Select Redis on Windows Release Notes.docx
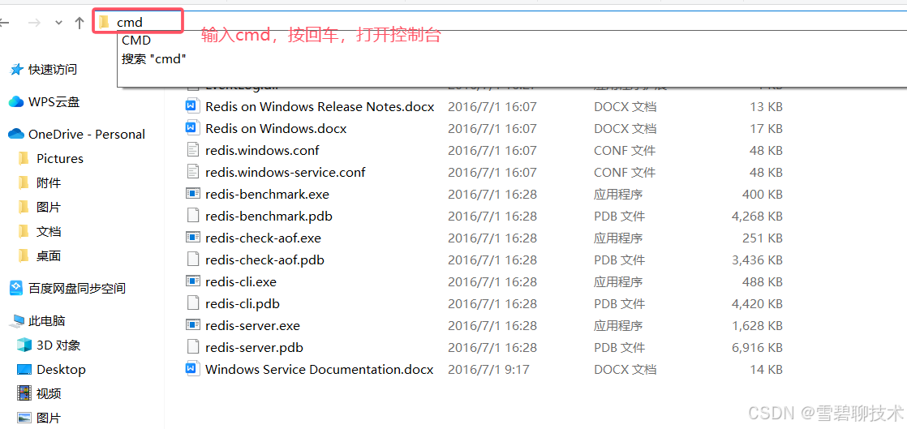 pos(320,106)
